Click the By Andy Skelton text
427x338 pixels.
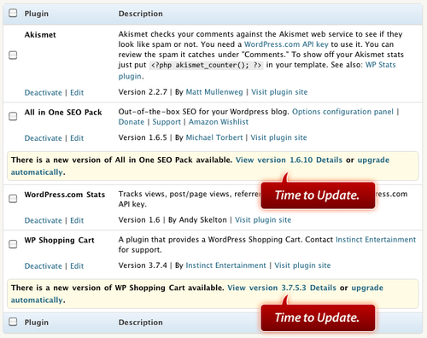(197, 219)
